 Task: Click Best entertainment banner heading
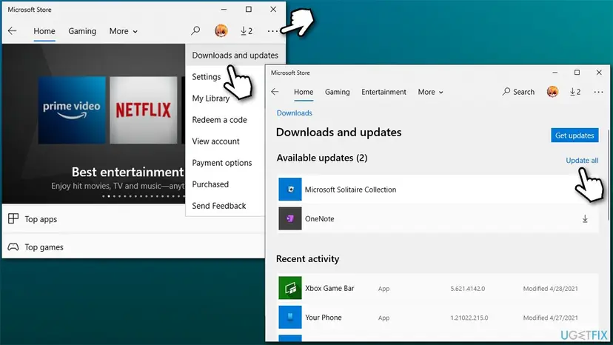click(128, 172)
